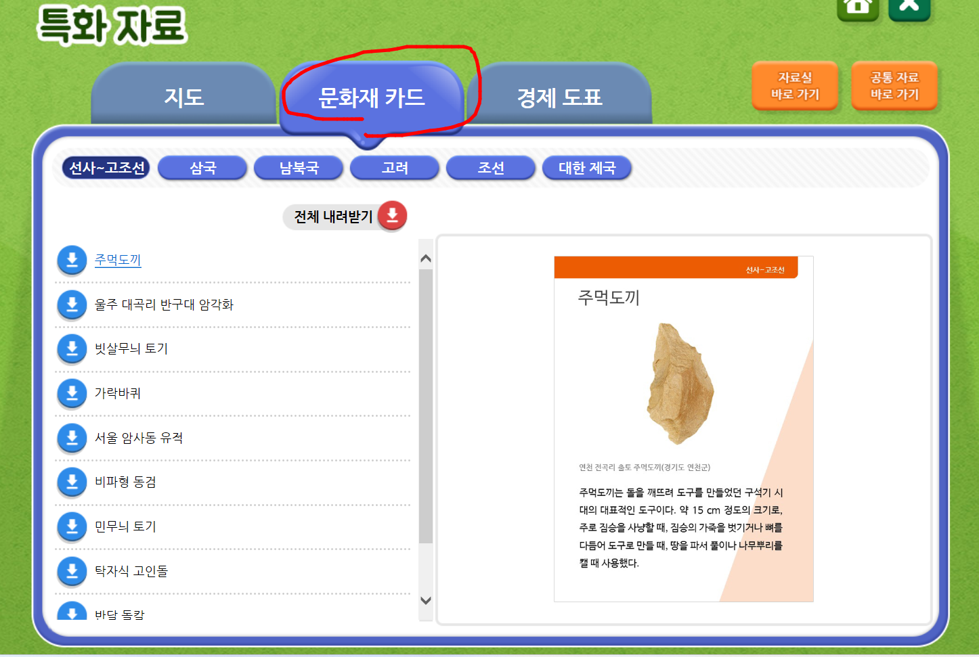
Task: Download the 가락바퀴 card using its icon
Action: click(x=72, y=394)
